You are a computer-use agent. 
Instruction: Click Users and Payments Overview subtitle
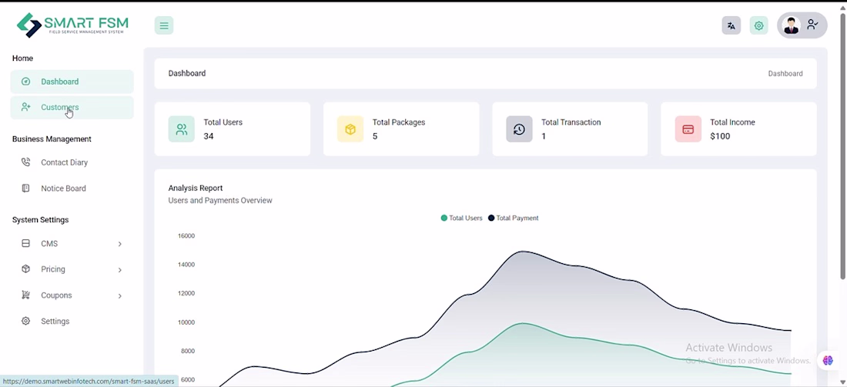coord(220,200)
